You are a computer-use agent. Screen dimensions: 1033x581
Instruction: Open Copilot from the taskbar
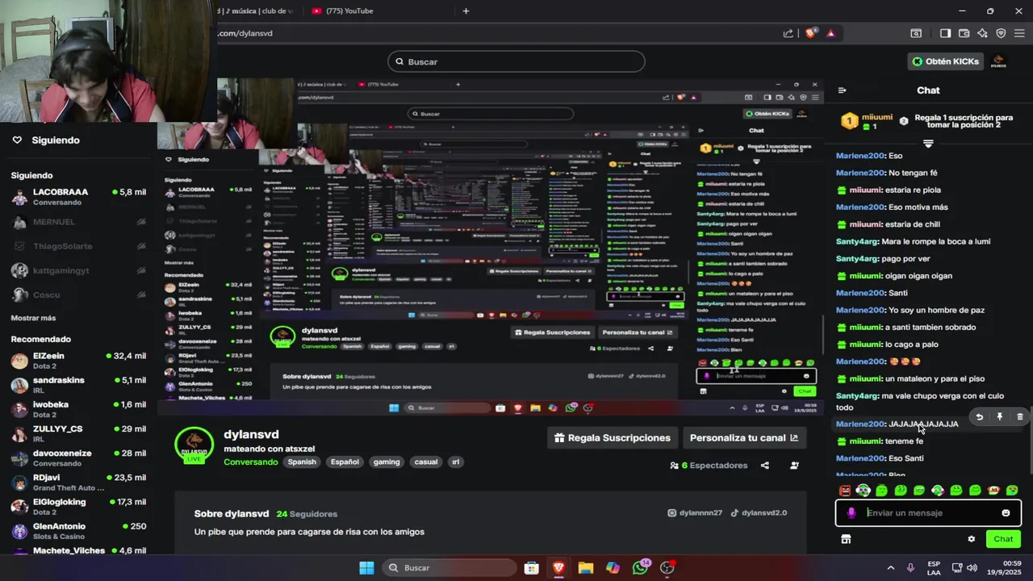613,568
